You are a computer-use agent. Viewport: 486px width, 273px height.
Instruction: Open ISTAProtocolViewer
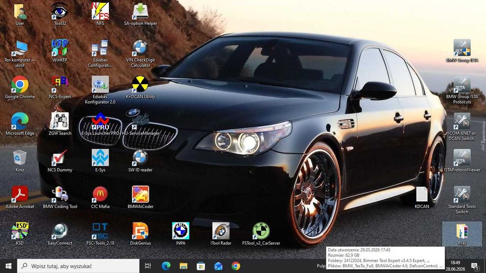(x=462, y=160)
